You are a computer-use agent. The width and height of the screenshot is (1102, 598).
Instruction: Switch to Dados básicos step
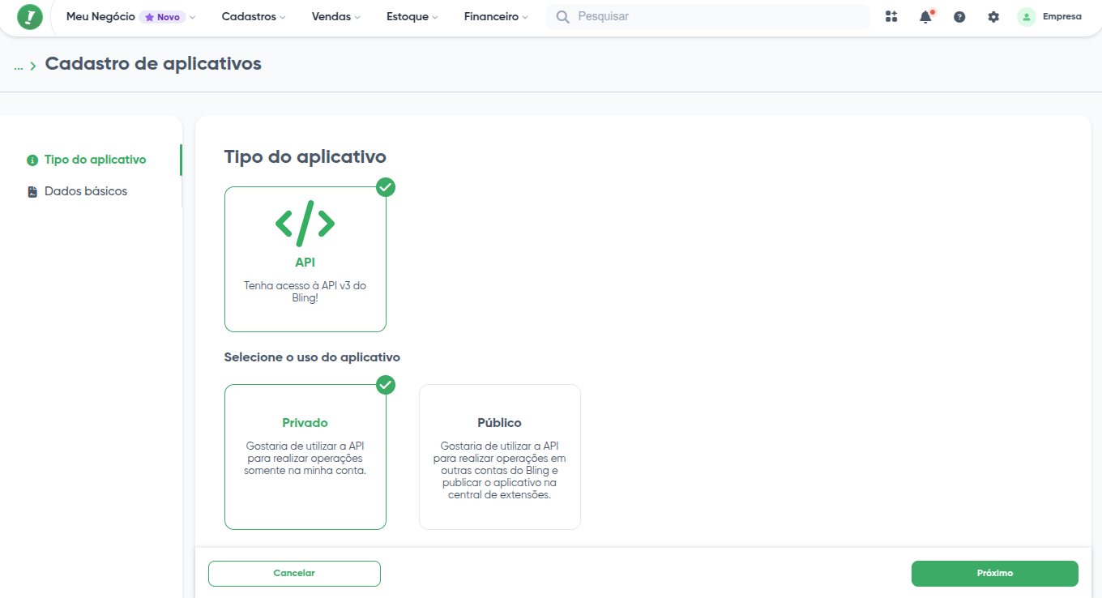tap(85, 191)
